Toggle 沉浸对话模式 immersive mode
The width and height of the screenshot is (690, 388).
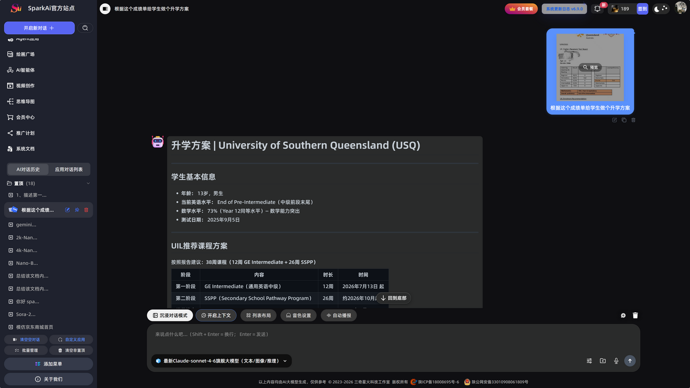170,316
